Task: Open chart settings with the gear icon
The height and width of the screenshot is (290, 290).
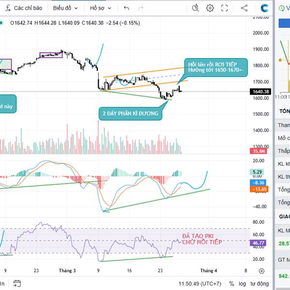Action: click(x=210, y=8)
